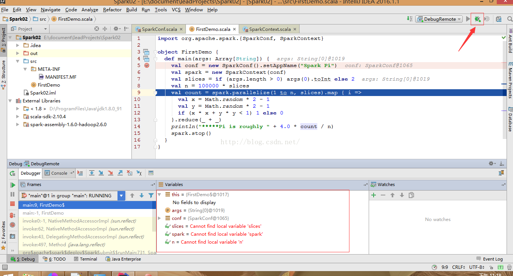Image resolution: width=513 pixels, height=276 pixels.
Task: Click Resume Program green arrow
Action: click(x=12, y=185)
